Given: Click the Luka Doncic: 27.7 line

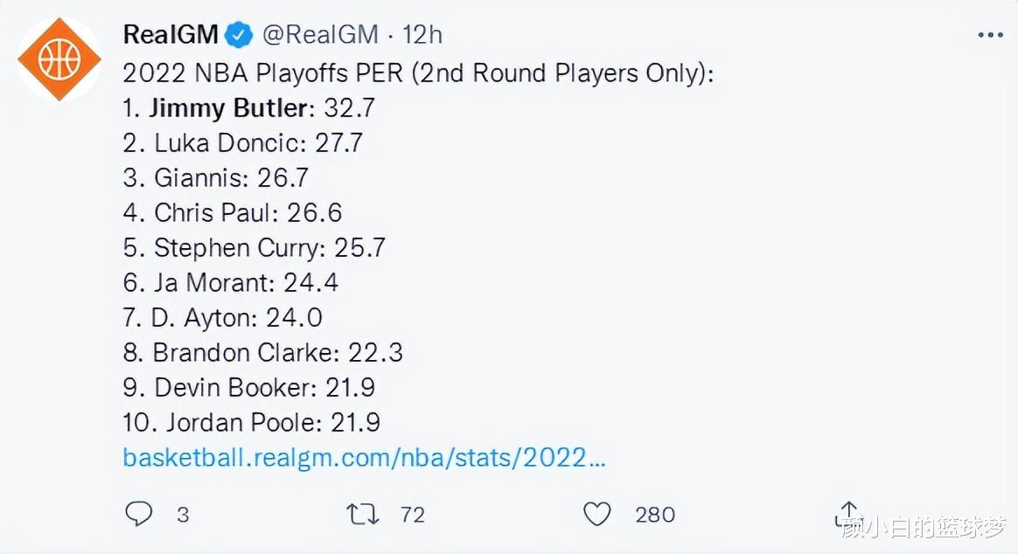Looking at the screenshot, I should (243, 142).
